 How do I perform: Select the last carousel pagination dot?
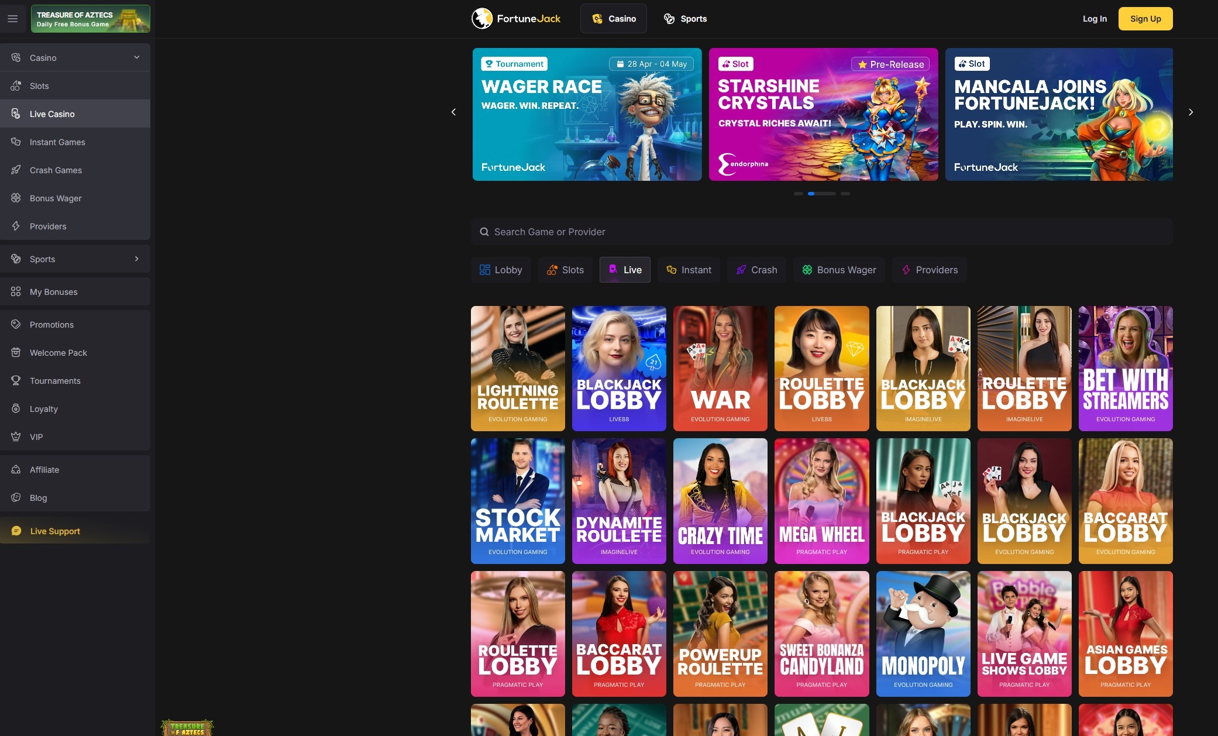[845, 194]
